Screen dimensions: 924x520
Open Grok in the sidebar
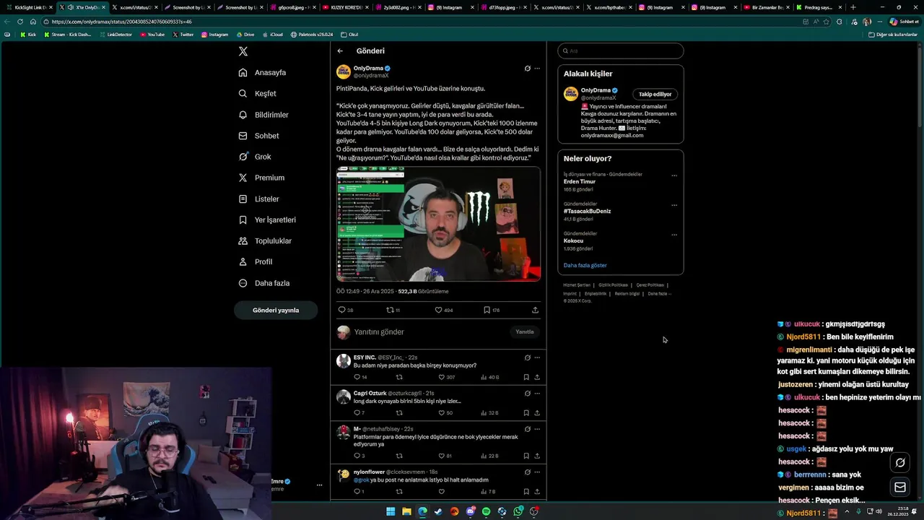pyautogui.click(x=255, y=157)
